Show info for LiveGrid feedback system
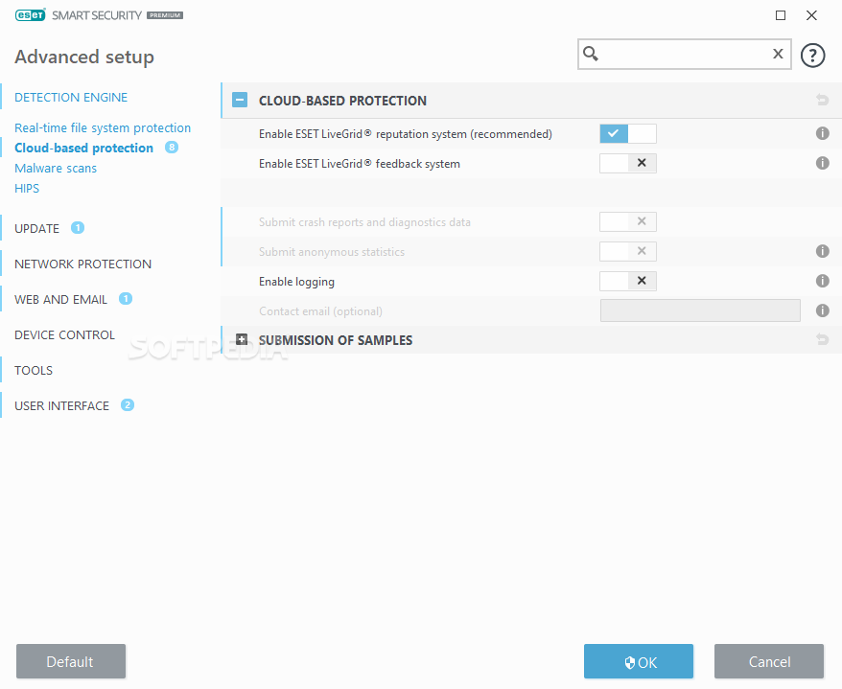 822,163
